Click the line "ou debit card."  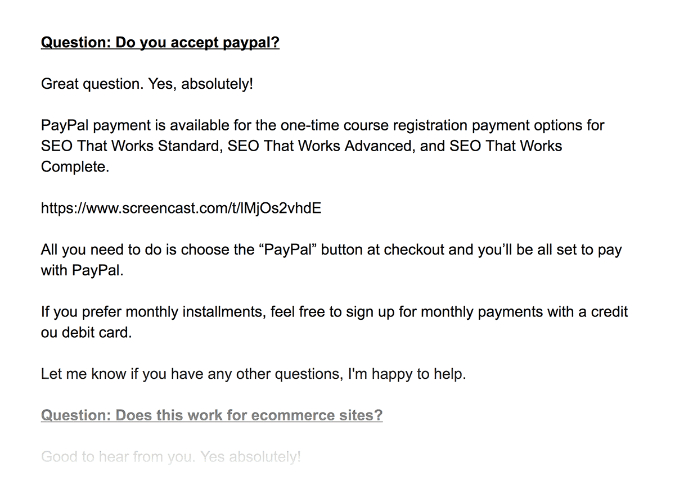(86, 332)
